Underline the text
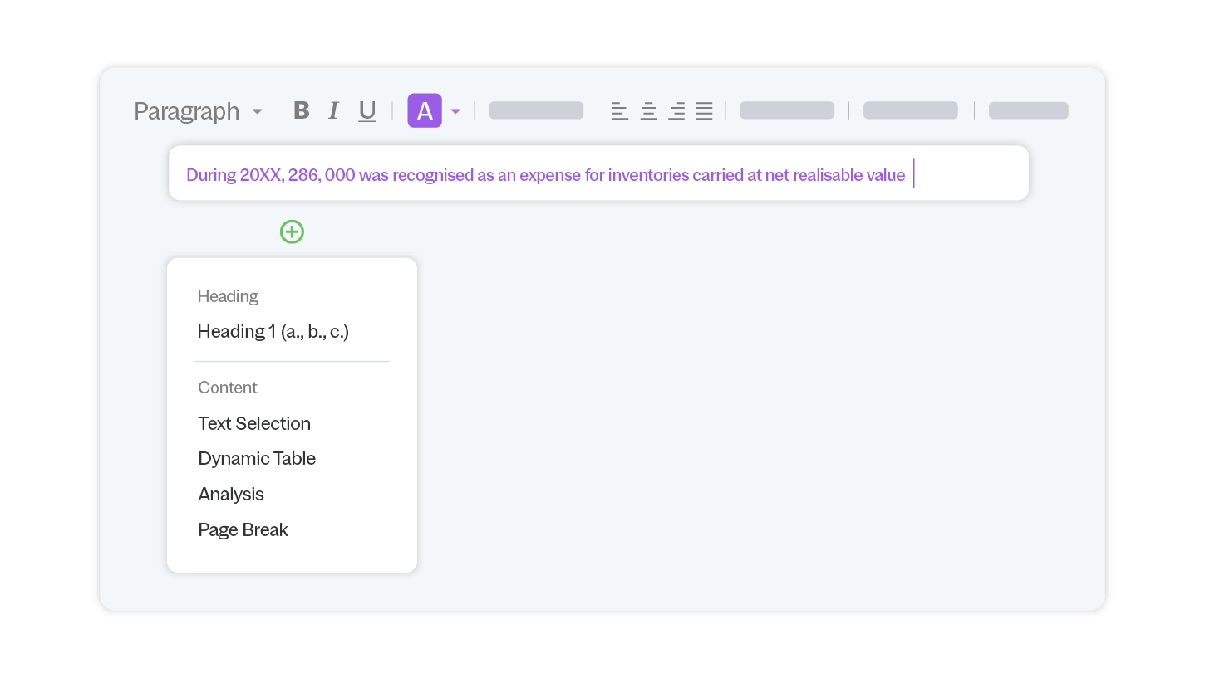Screen dimensions: 1205x678 click(366, 110)
